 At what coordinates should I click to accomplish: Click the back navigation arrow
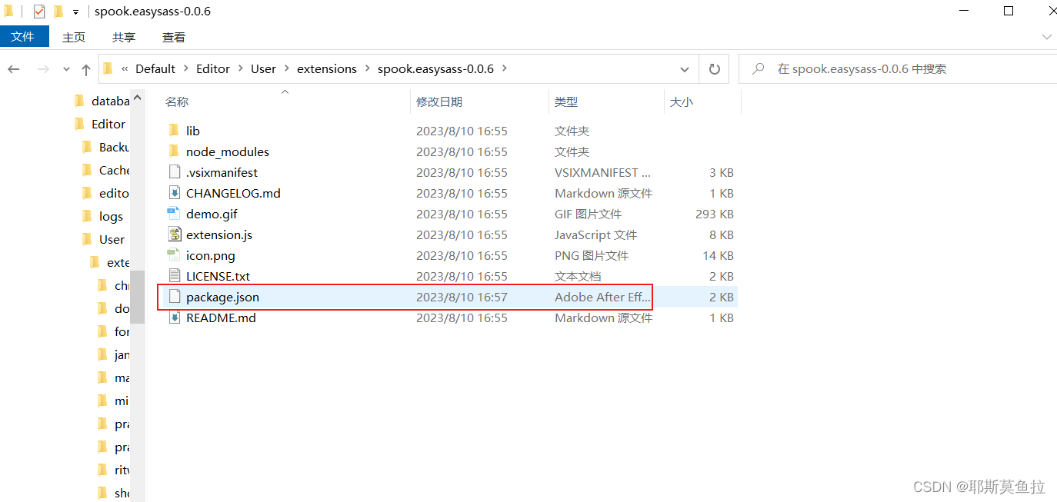[13, 68]
